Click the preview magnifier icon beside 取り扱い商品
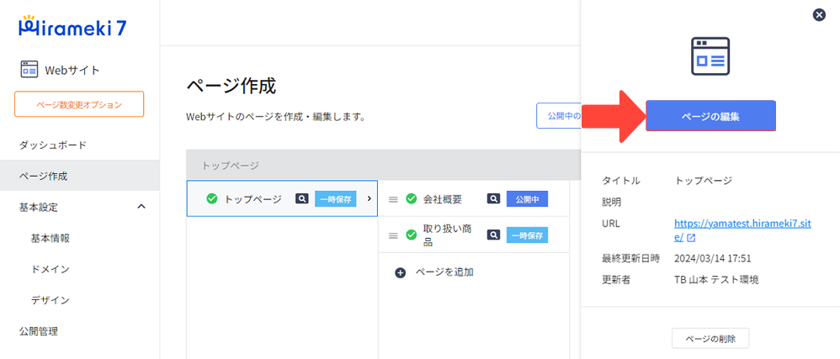840x359 pixels. coord(495,235)
